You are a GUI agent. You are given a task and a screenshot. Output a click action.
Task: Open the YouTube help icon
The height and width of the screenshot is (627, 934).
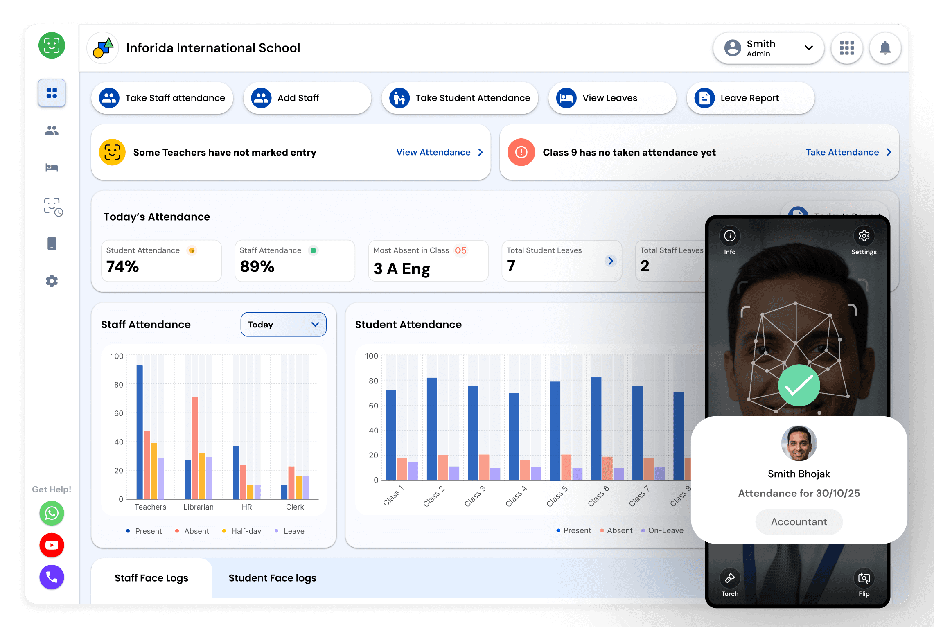pos(52,545)
